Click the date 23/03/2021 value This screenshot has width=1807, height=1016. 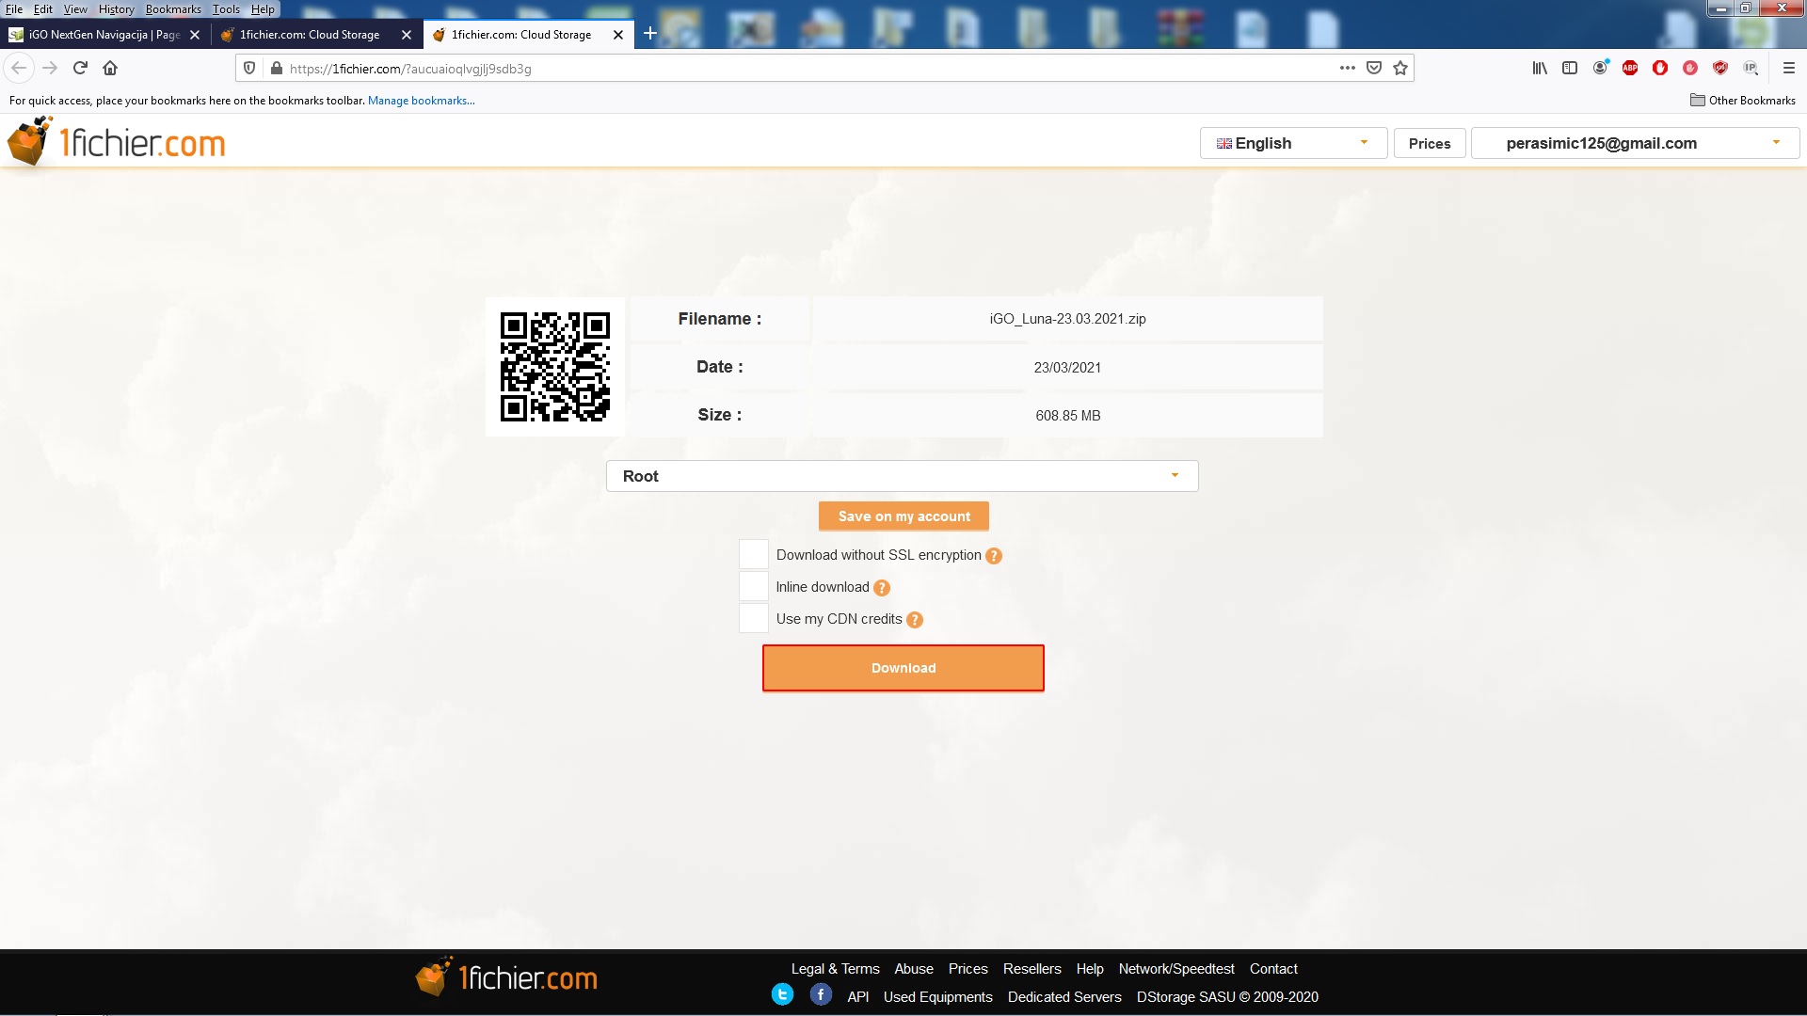pyautogui.click(x=1067, y=368)
